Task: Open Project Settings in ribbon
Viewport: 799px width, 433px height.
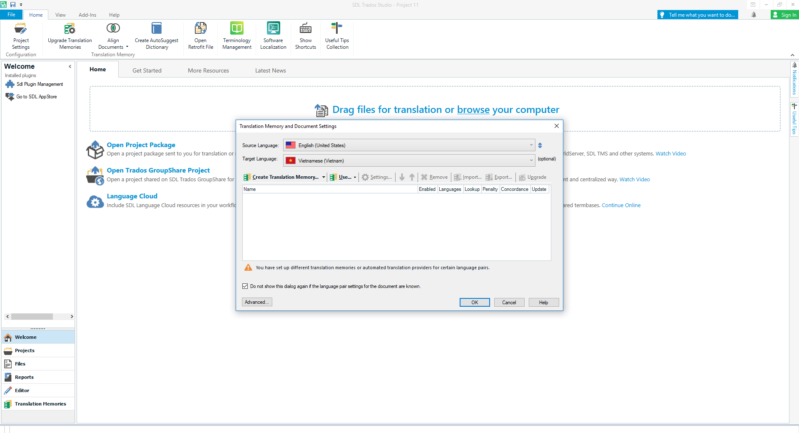Action: tap(21, 36)
